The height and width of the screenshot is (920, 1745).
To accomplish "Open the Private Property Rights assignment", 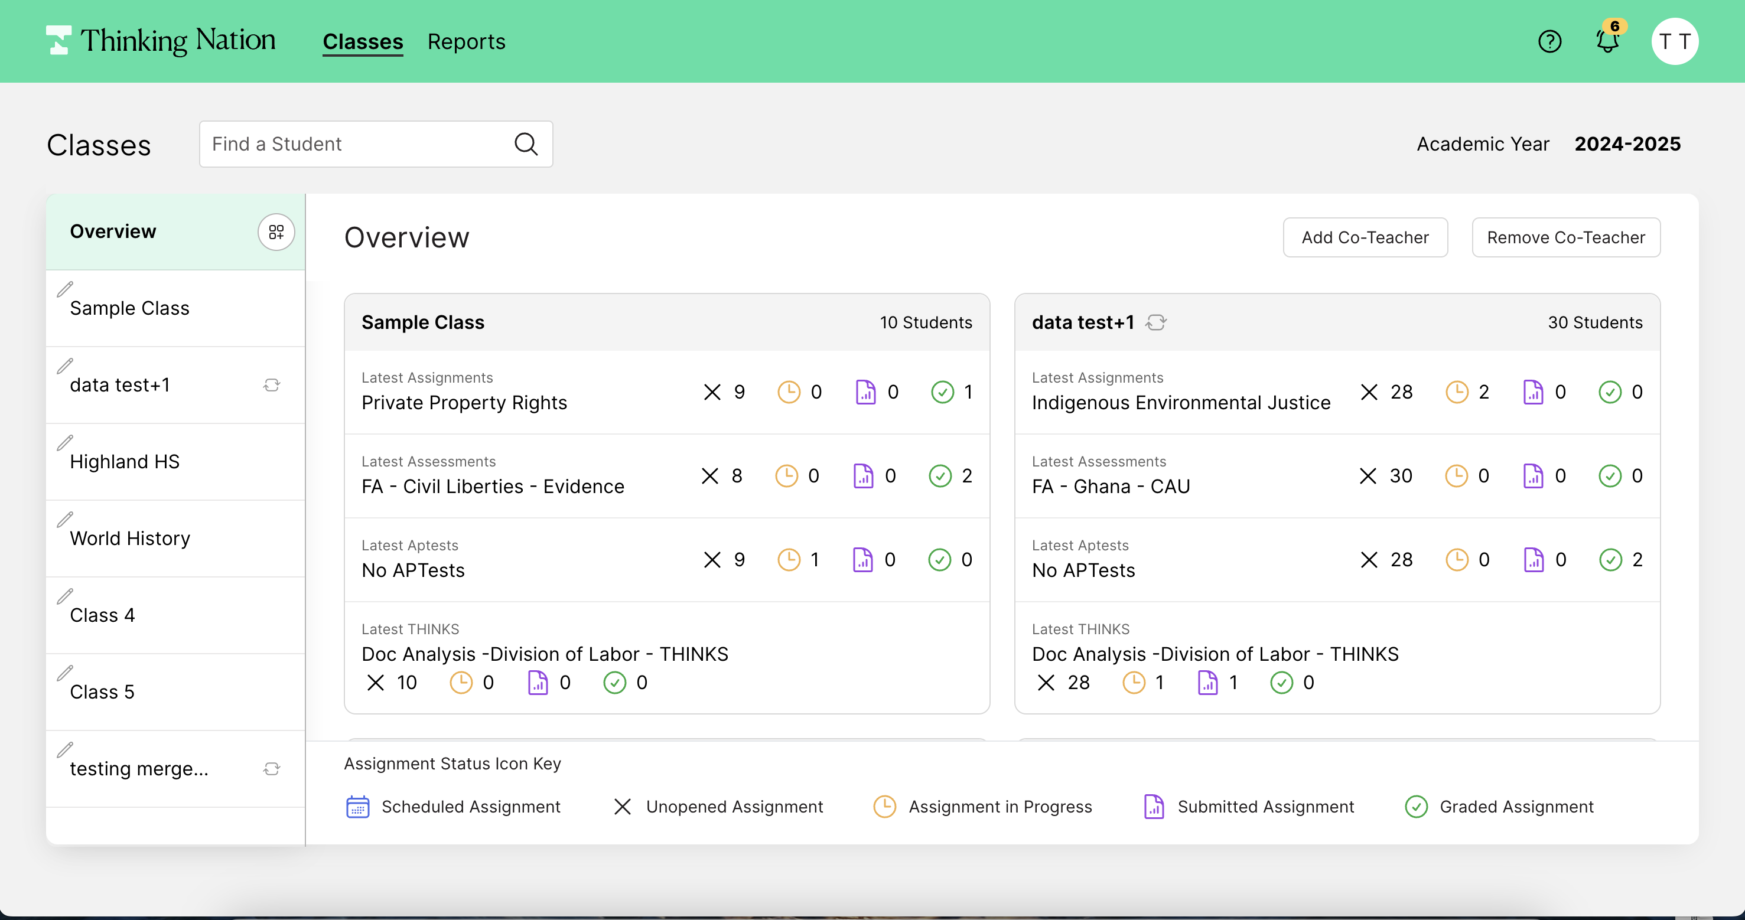I will point(464,403).
